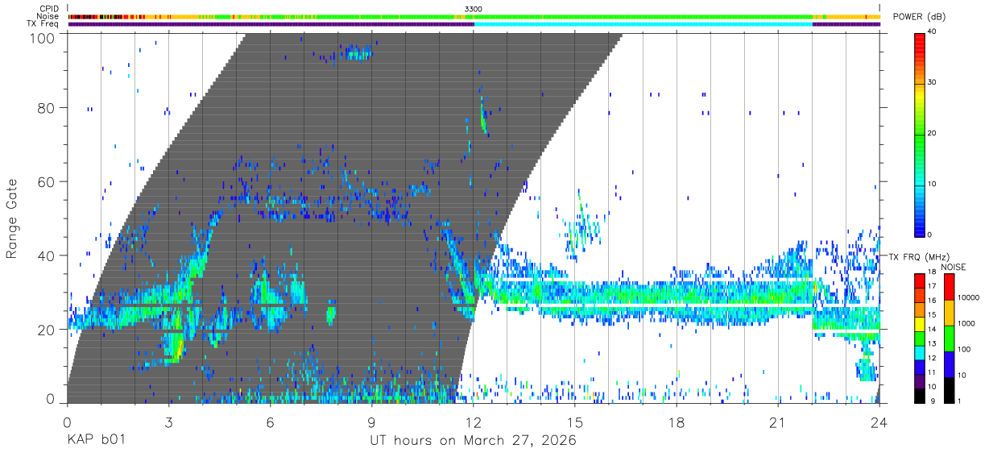Click the NOISE legend title
Image resolution: width=989 pixels, height=457 pixels.
pyautogui.click(x=954, y=267)
